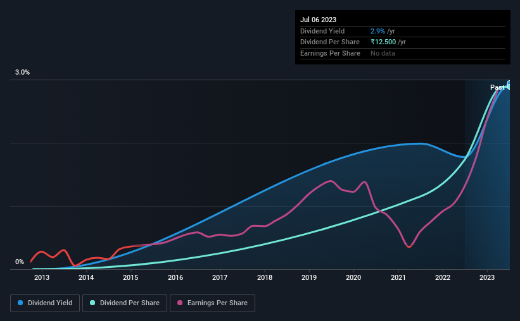Click the 2023 x-axis label
520x321 pixels.
[x=487, y=277]
